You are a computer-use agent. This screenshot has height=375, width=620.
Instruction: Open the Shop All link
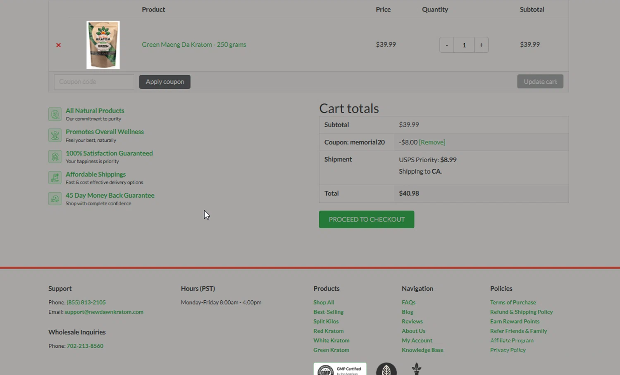(324, 302)
